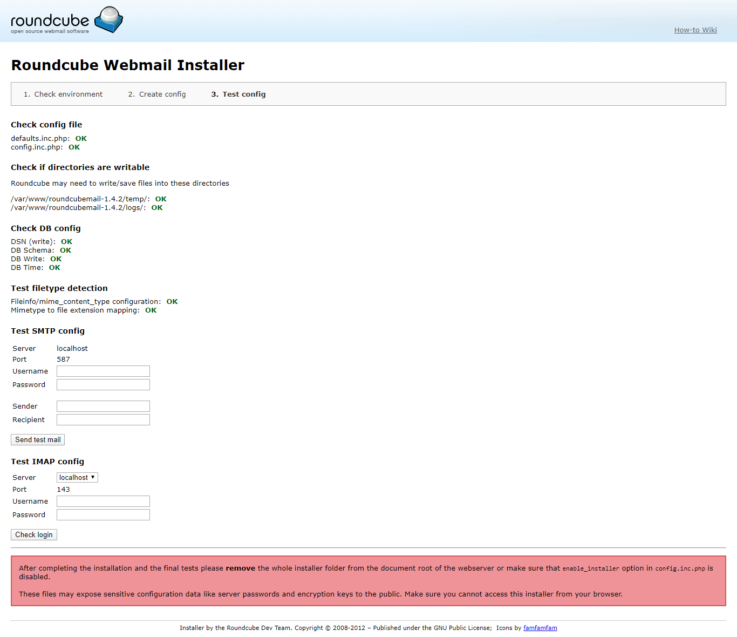This screenshot has height=637, width=737.
Task: Expand the IMAP Server localhost dropdown
Action: [x=77, y=478]
